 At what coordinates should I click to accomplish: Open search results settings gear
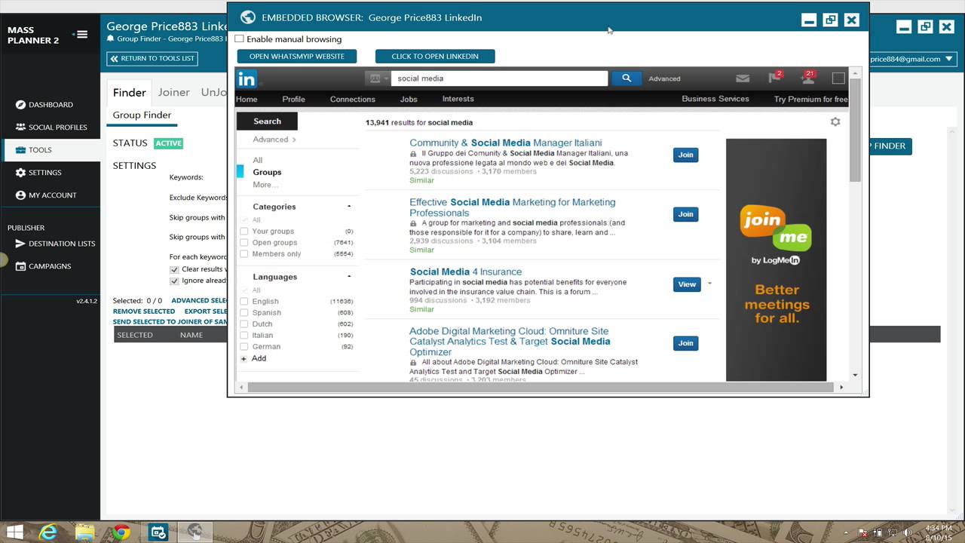coord(835,121)
